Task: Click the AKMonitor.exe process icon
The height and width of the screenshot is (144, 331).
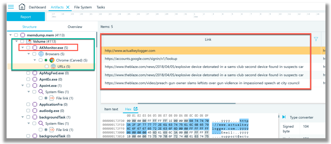Action: (35, 48)
